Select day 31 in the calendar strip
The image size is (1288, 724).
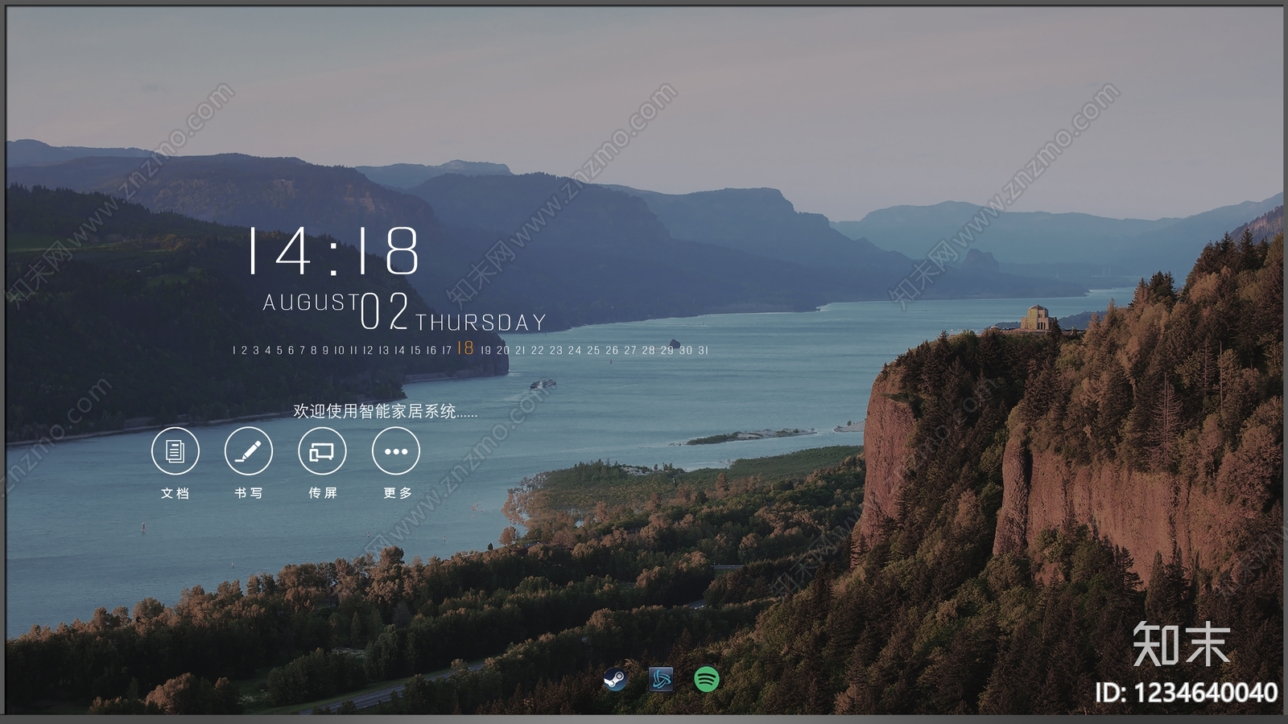point(703,350)
